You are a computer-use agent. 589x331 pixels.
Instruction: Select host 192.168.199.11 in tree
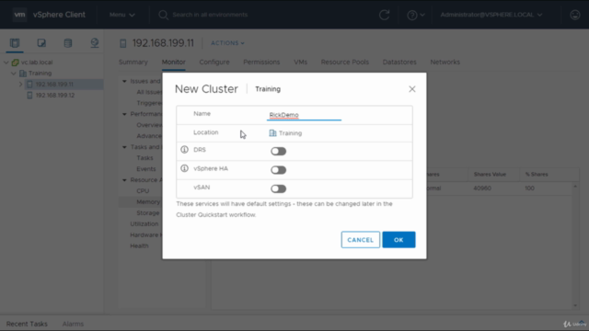point(54,85)
